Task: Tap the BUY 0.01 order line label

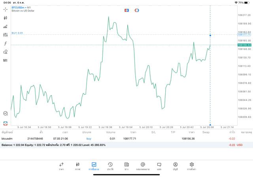Action: (17, 33)
